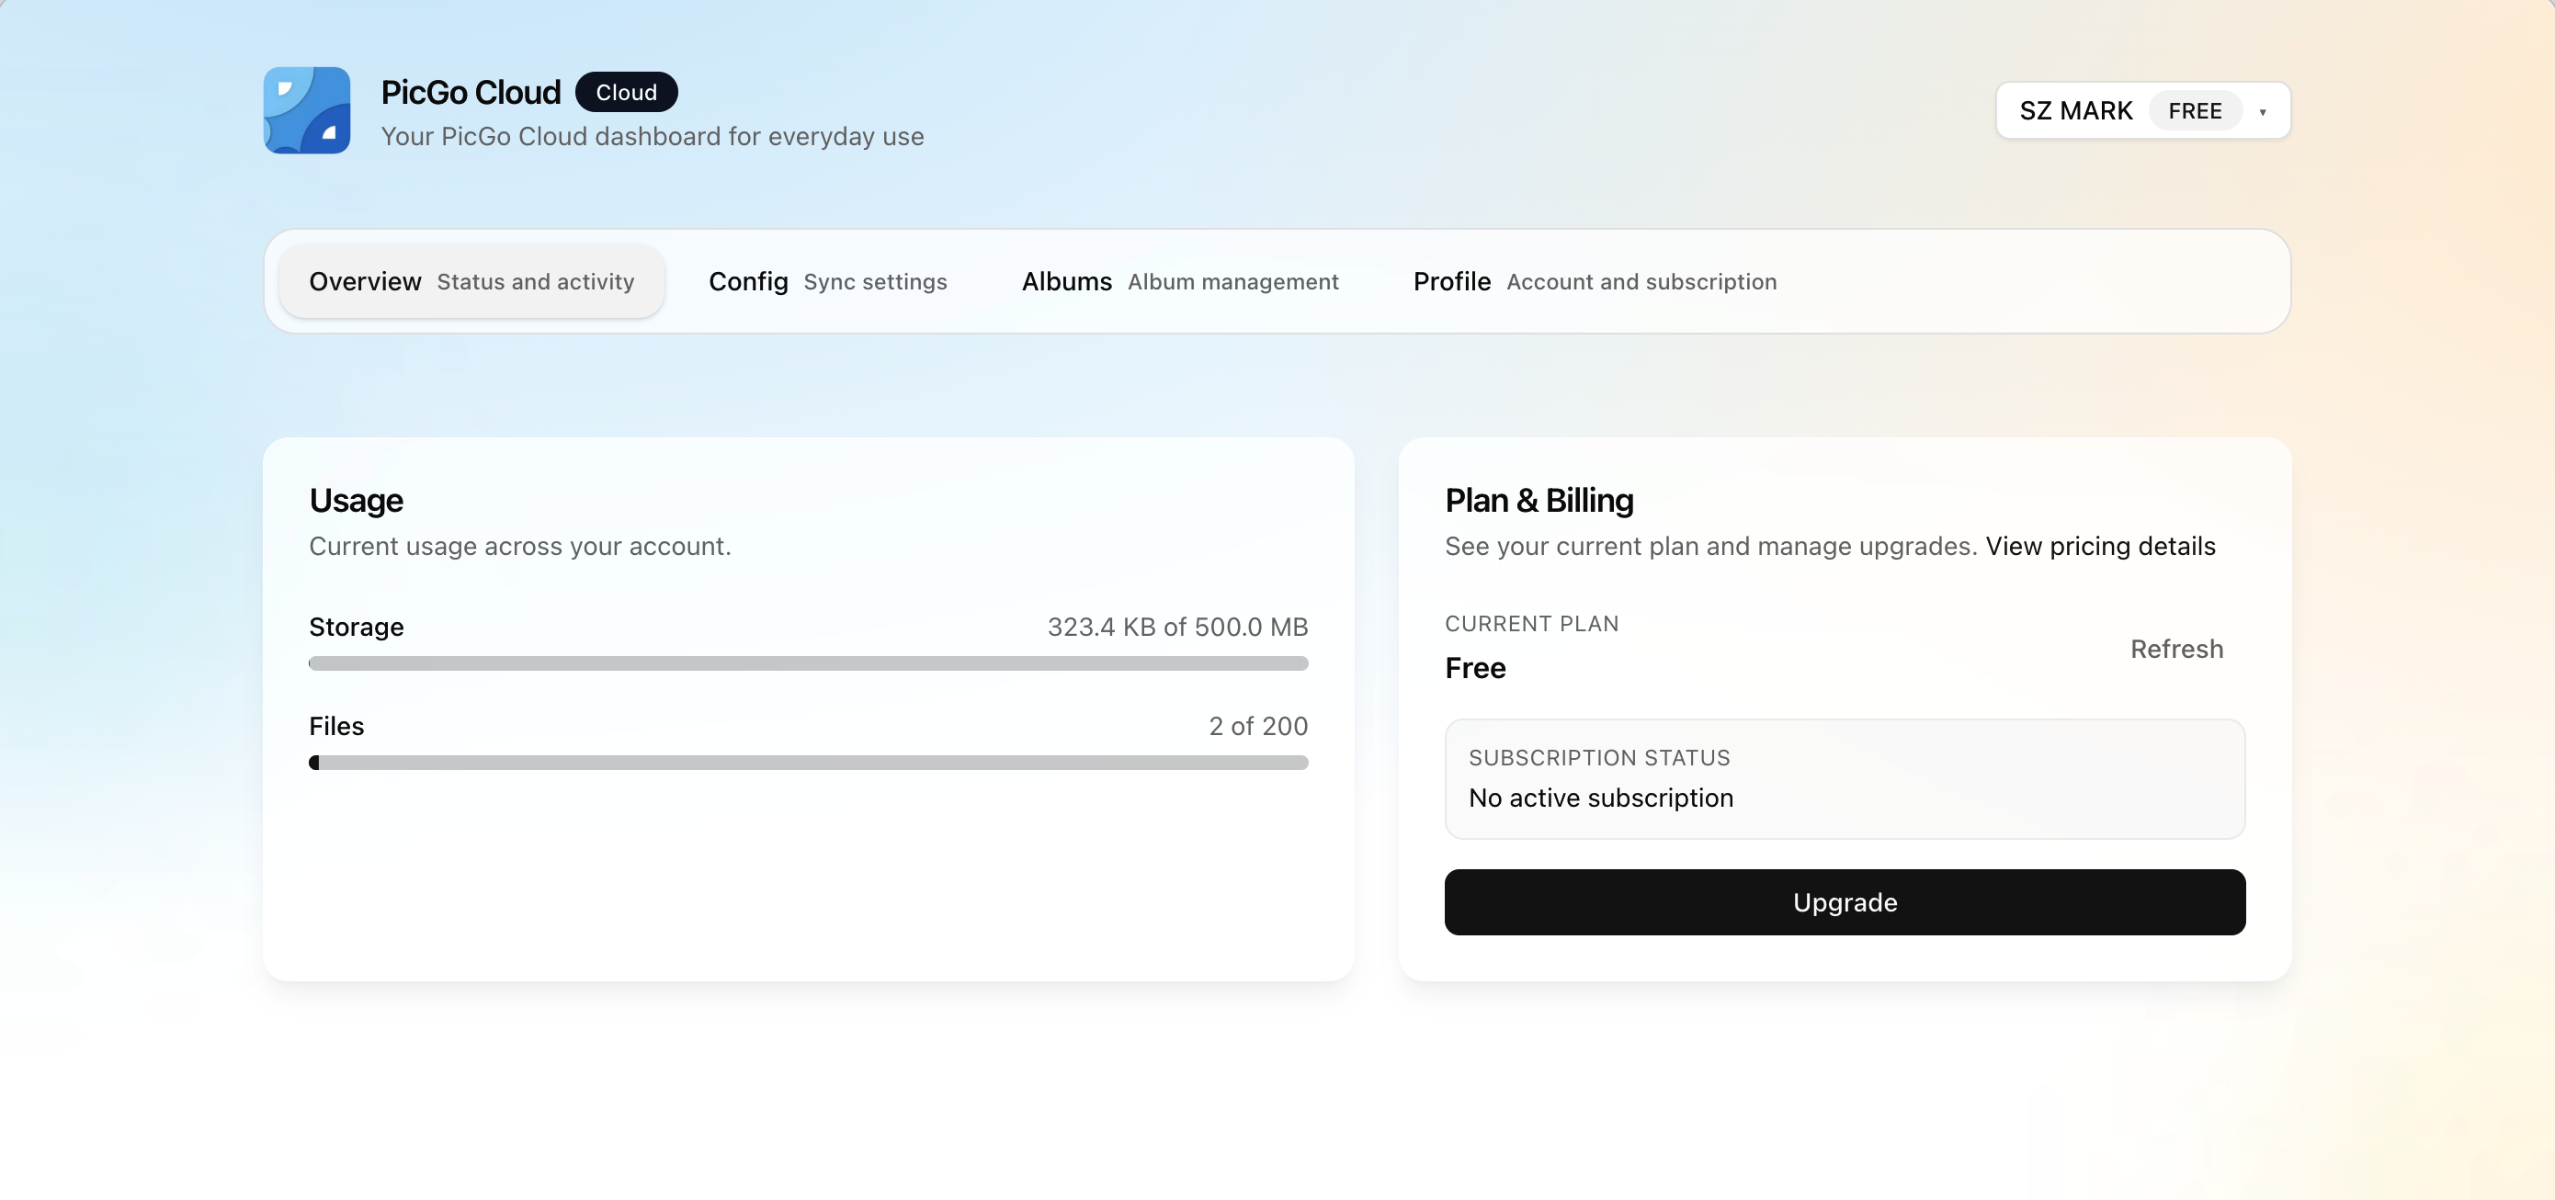Click the Cloud badge next to title
This screenshot has width=2555, height=1200.
click(626, 92)
